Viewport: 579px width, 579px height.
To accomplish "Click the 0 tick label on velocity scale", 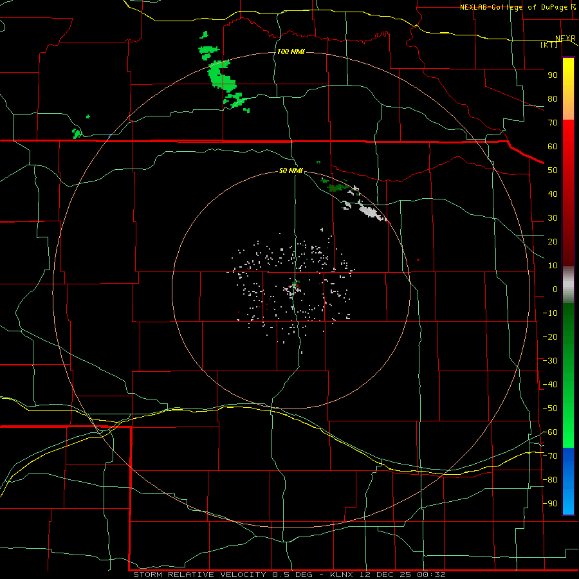I will tap(555, 289).
